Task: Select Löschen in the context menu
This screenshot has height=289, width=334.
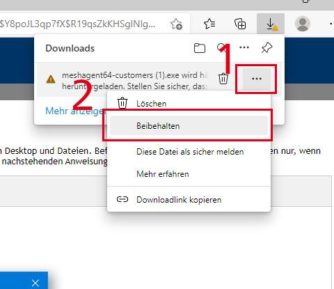Action: click(x=189, y=104)
